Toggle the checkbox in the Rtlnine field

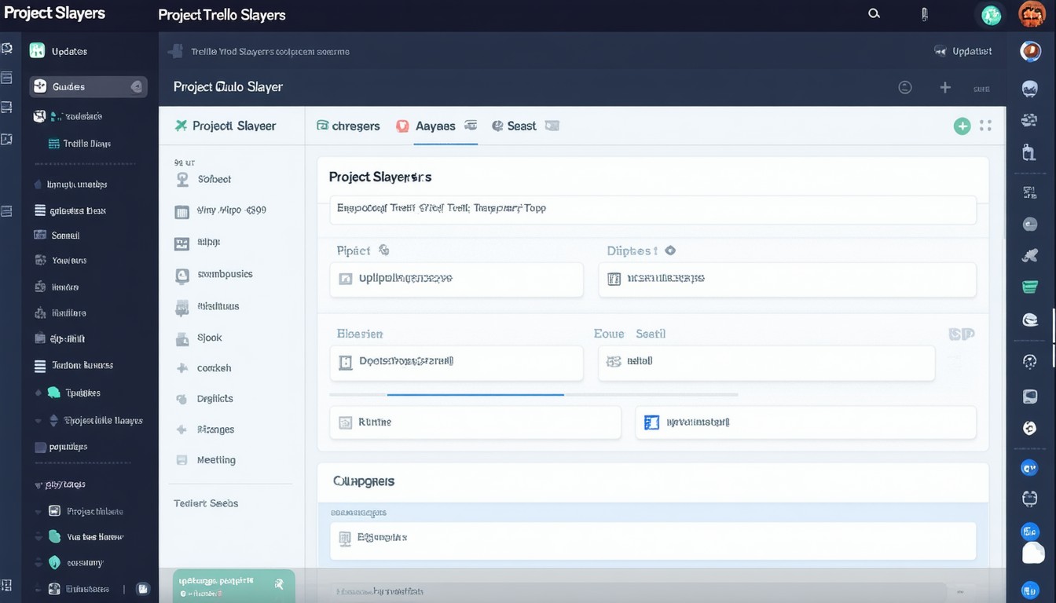click(345, 422)
